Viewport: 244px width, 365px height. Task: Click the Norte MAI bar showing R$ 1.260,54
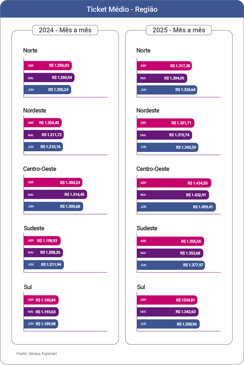(x=49, y=78)
